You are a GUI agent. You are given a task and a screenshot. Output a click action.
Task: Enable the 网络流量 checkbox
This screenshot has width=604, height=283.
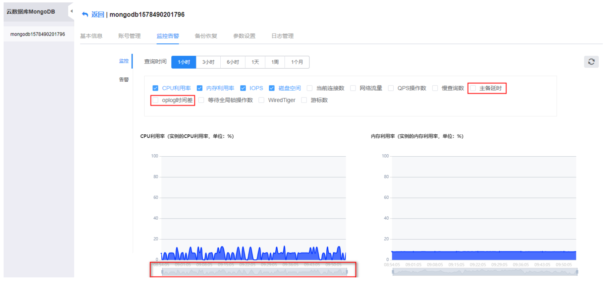pyautogui.click(x=353, y=88)
